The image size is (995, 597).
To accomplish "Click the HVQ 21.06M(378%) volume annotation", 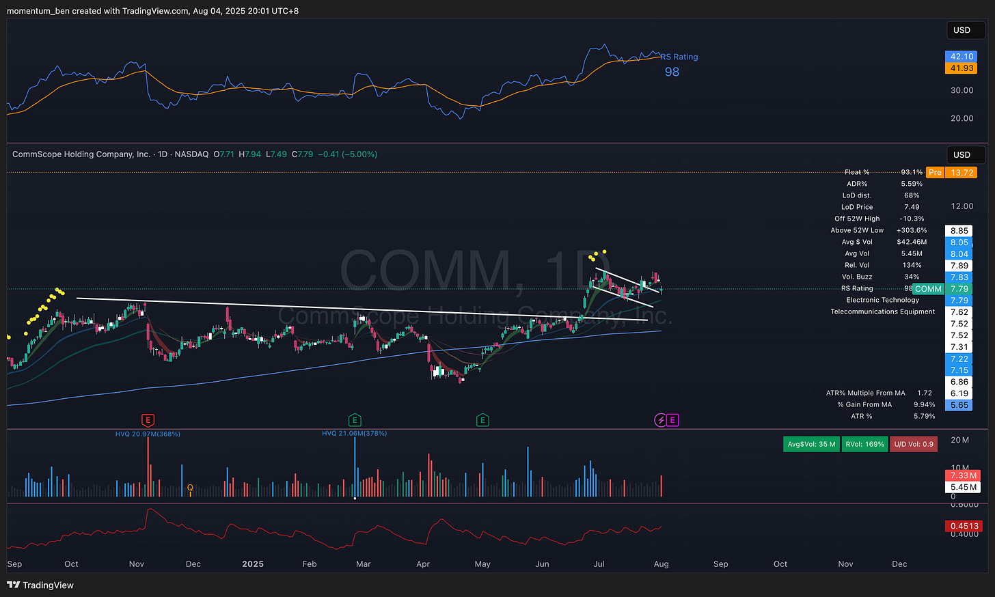I will point(355,433).
